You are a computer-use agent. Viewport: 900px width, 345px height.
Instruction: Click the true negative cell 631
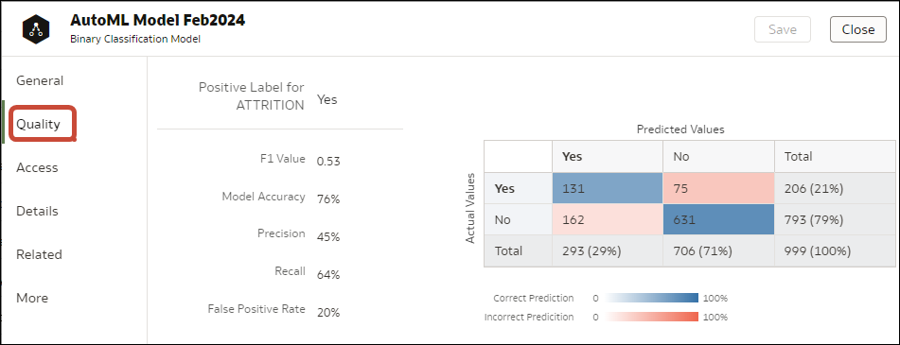pyautogui.click(x=718, y=219)
